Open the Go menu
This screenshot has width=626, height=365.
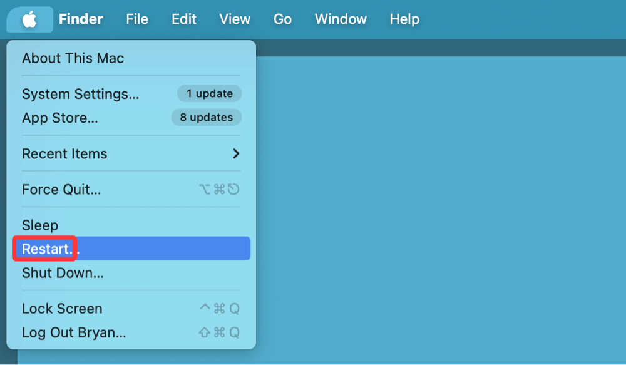(282, 19)
